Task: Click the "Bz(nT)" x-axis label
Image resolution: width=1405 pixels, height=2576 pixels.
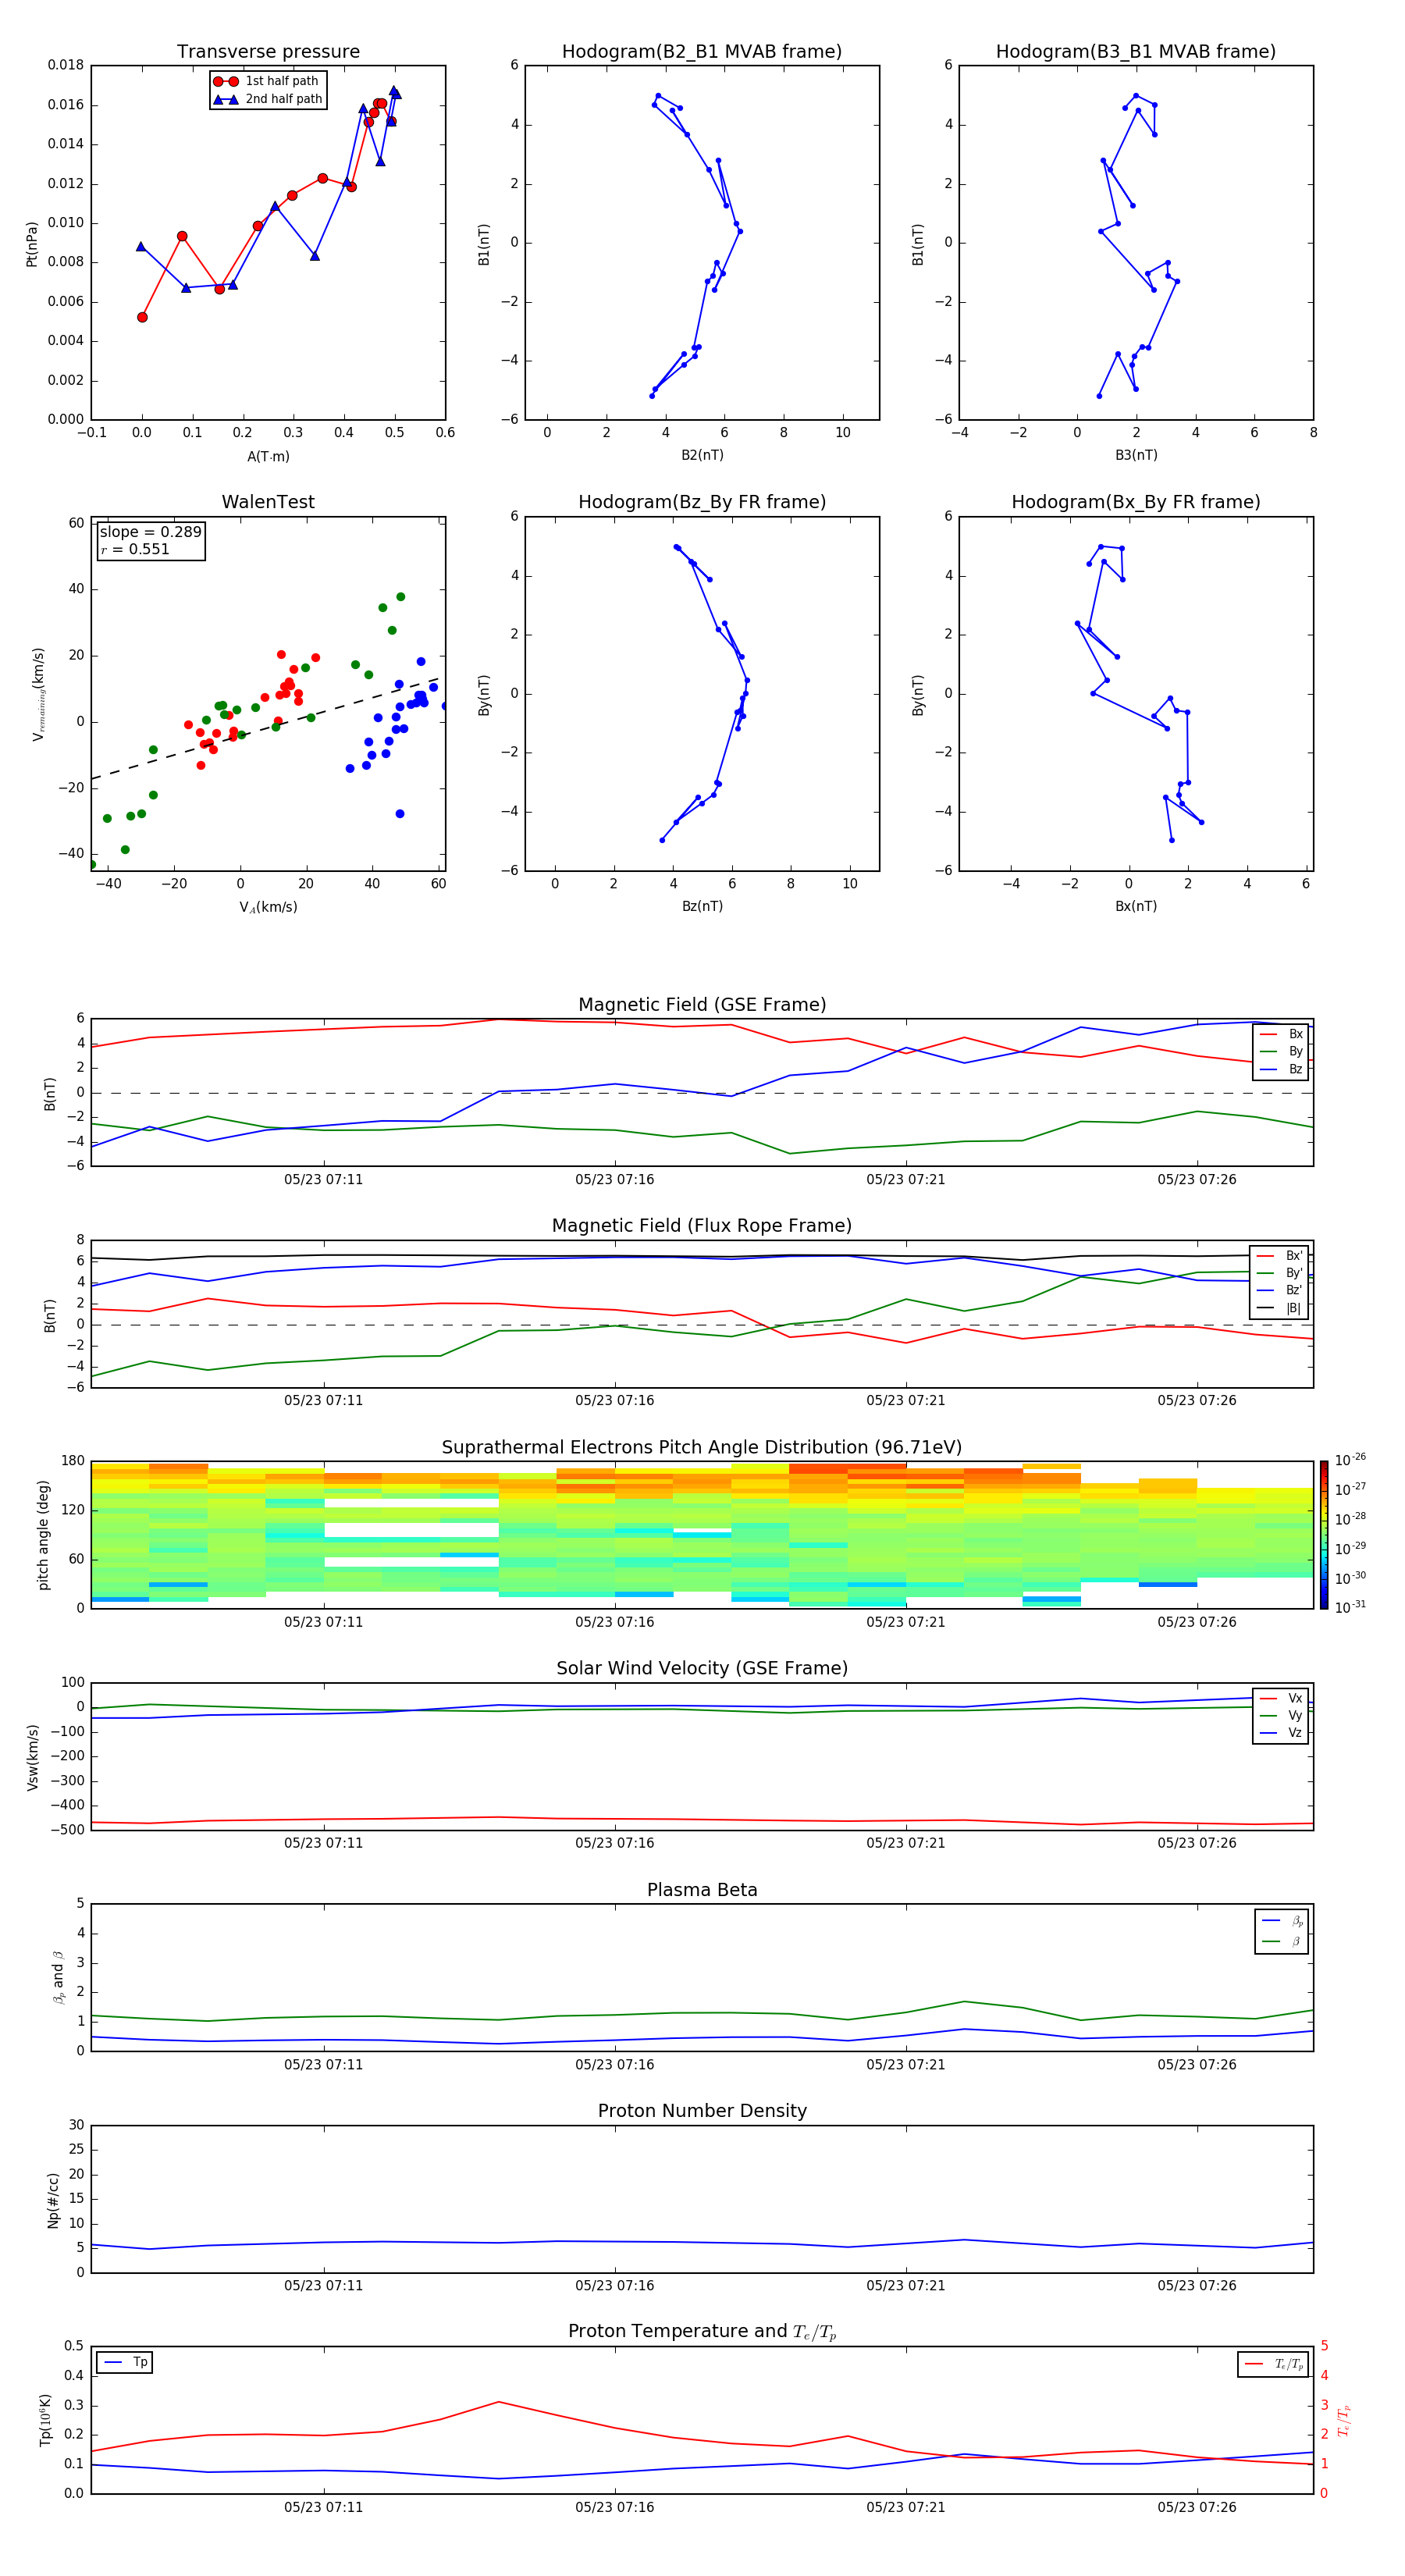Action: pos(702,906)
